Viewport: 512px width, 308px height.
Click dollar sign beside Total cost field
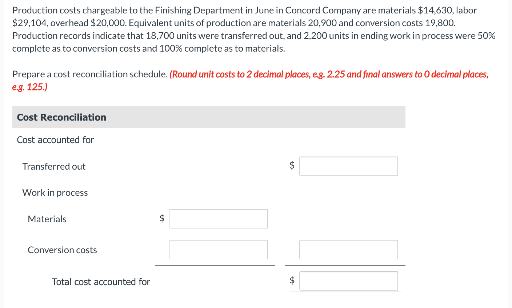pyautogui.click(x=292, y=280)
